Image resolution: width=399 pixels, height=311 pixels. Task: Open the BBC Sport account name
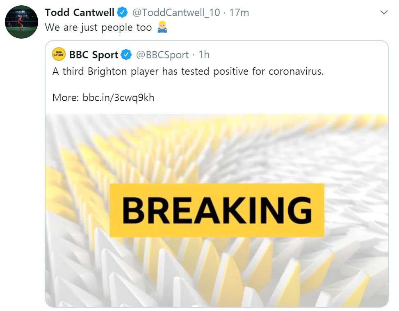93,54
